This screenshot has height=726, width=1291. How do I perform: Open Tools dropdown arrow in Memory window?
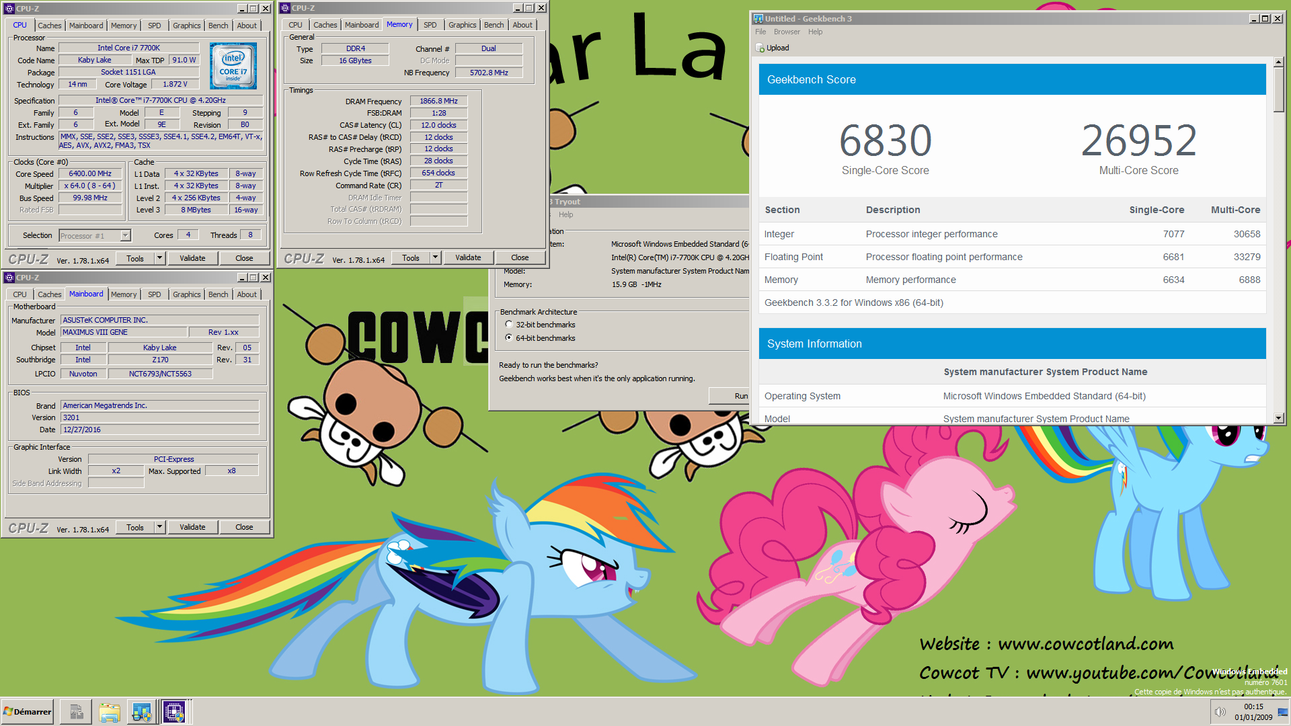click(x=436, y=257)
